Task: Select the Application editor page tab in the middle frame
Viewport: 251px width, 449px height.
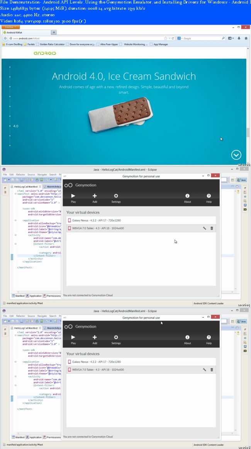Action: click(34, 296)
